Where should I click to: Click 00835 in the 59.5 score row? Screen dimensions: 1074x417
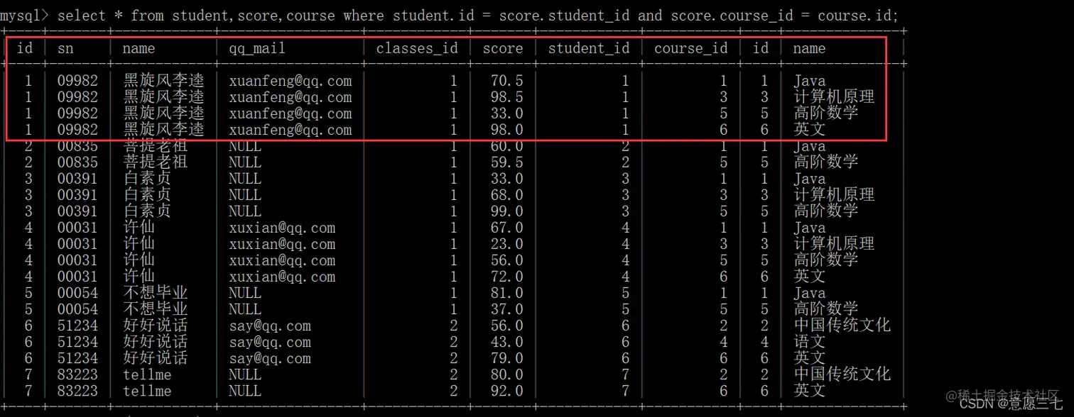pos(77,162)
